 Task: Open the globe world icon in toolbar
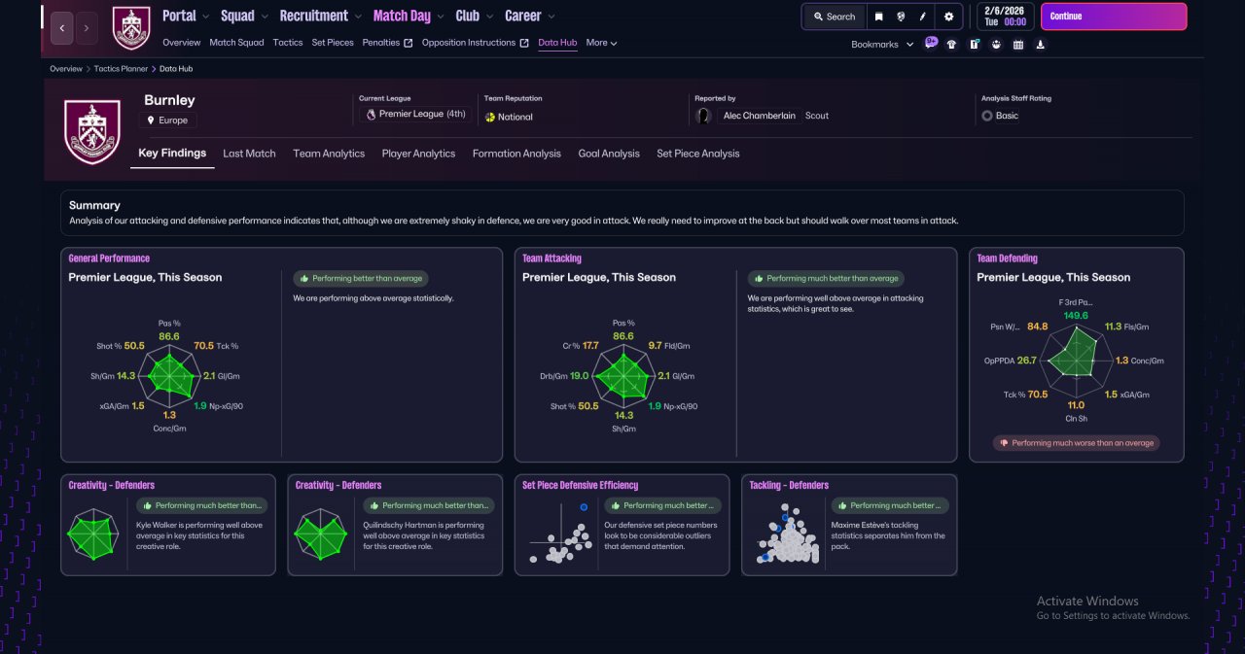tap(902, 17)
